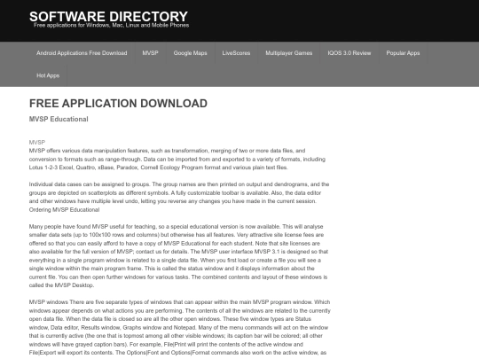Viewport: 479px width, 359px height.
Task: Open the gray MVSP link above the article
Action: 37,142
